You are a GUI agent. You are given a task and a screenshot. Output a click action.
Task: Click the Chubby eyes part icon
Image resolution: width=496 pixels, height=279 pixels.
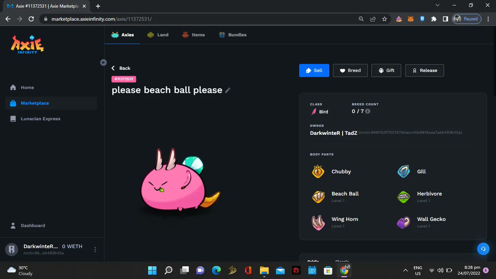318,172
